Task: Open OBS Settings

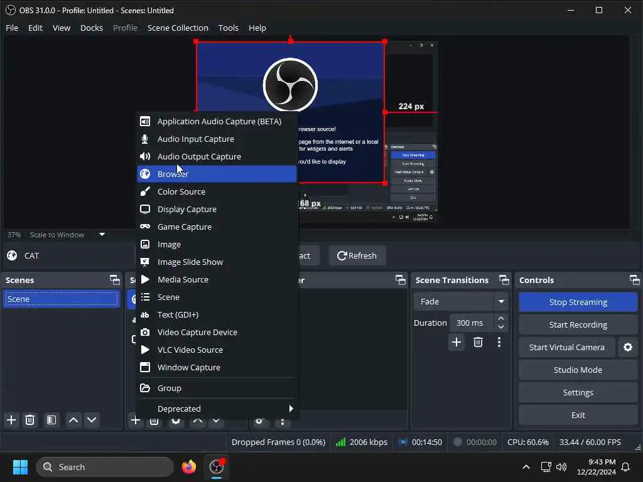Action: tap(578, 392)
